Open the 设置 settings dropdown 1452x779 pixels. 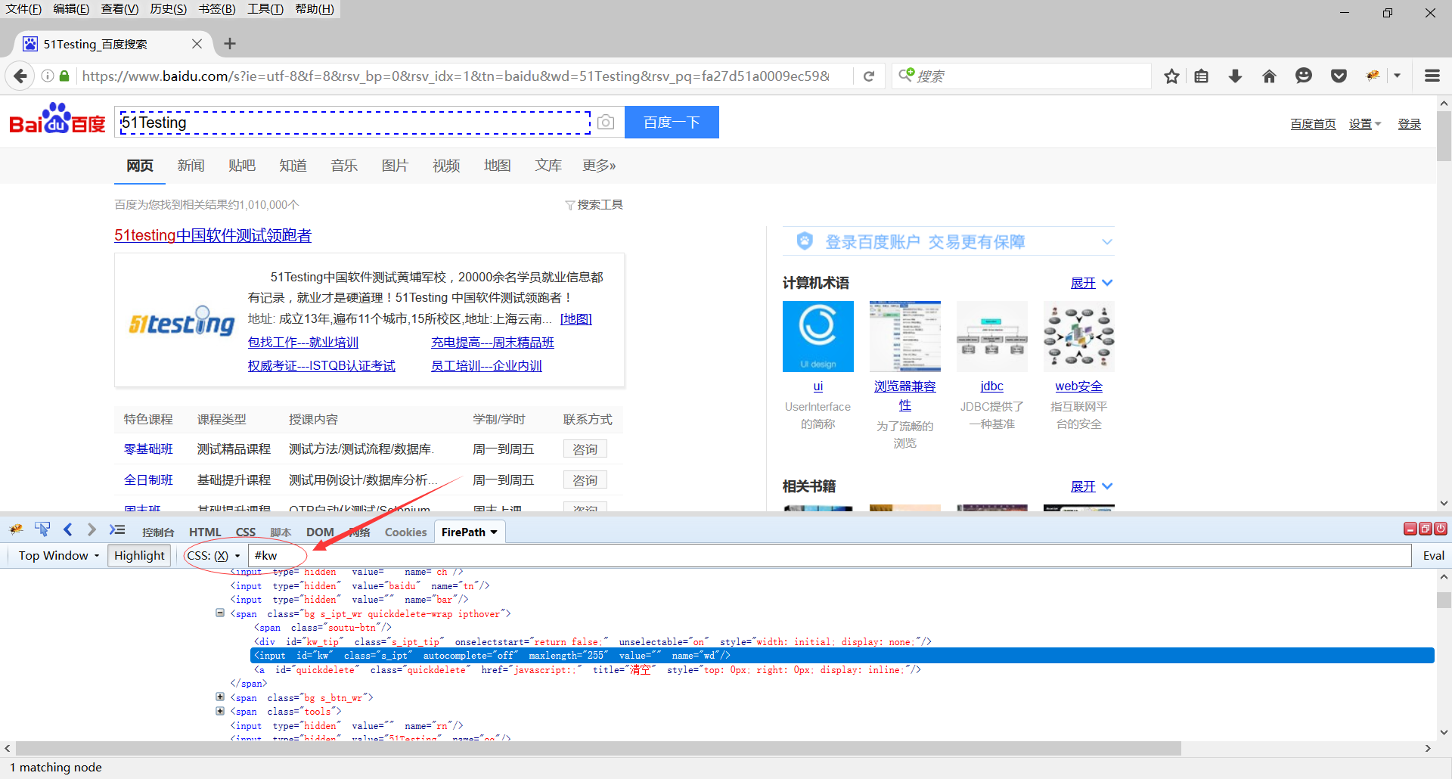[x=1365, y=124]
